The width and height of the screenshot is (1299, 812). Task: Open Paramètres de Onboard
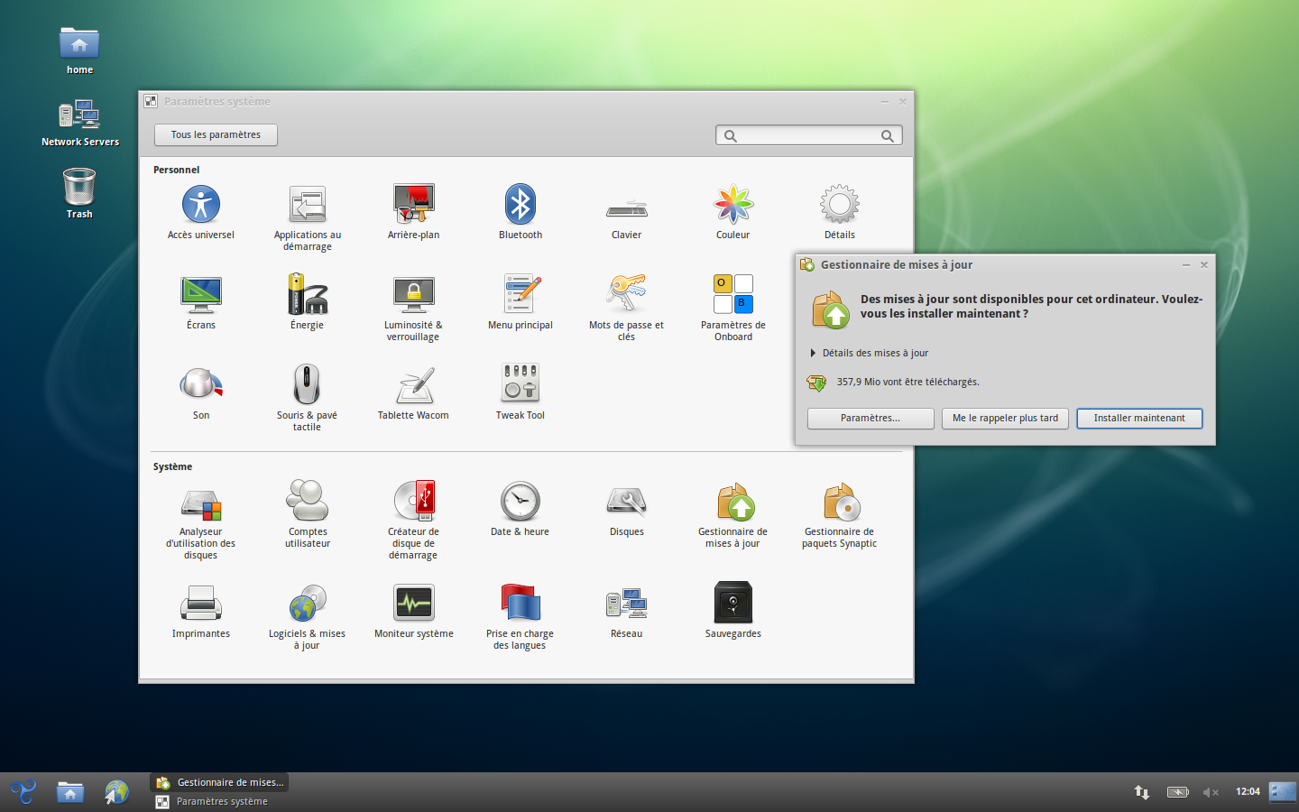[733, 309]
